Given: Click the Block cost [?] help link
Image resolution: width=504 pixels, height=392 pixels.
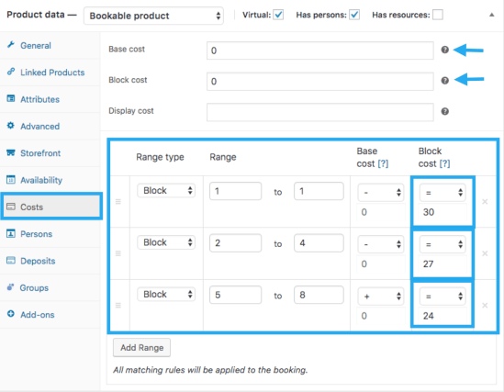Looking at the screenshot, I should [445, 163].
